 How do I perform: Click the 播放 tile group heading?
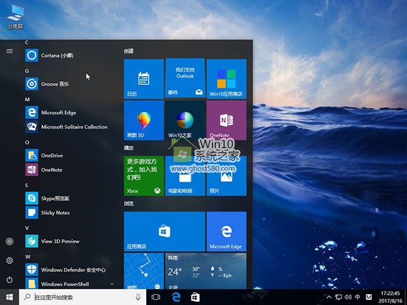pos(128,148)
